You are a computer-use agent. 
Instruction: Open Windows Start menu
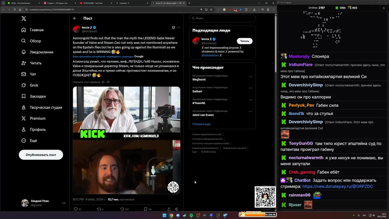point(164,215)
